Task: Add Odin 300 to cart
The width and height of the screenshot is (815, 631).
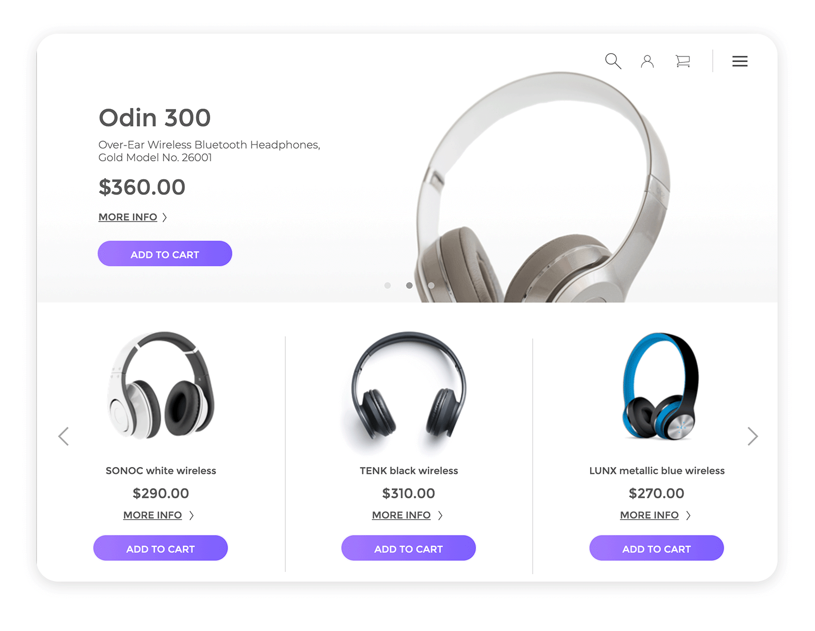Action: pos(165,254)
